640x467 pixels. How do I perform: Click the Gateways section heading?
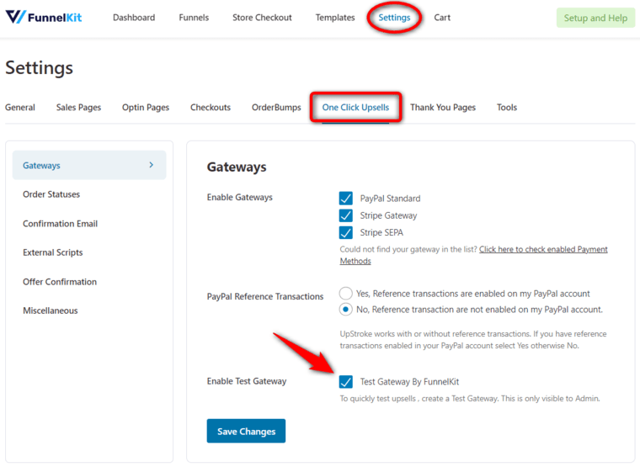pos(237,167)
